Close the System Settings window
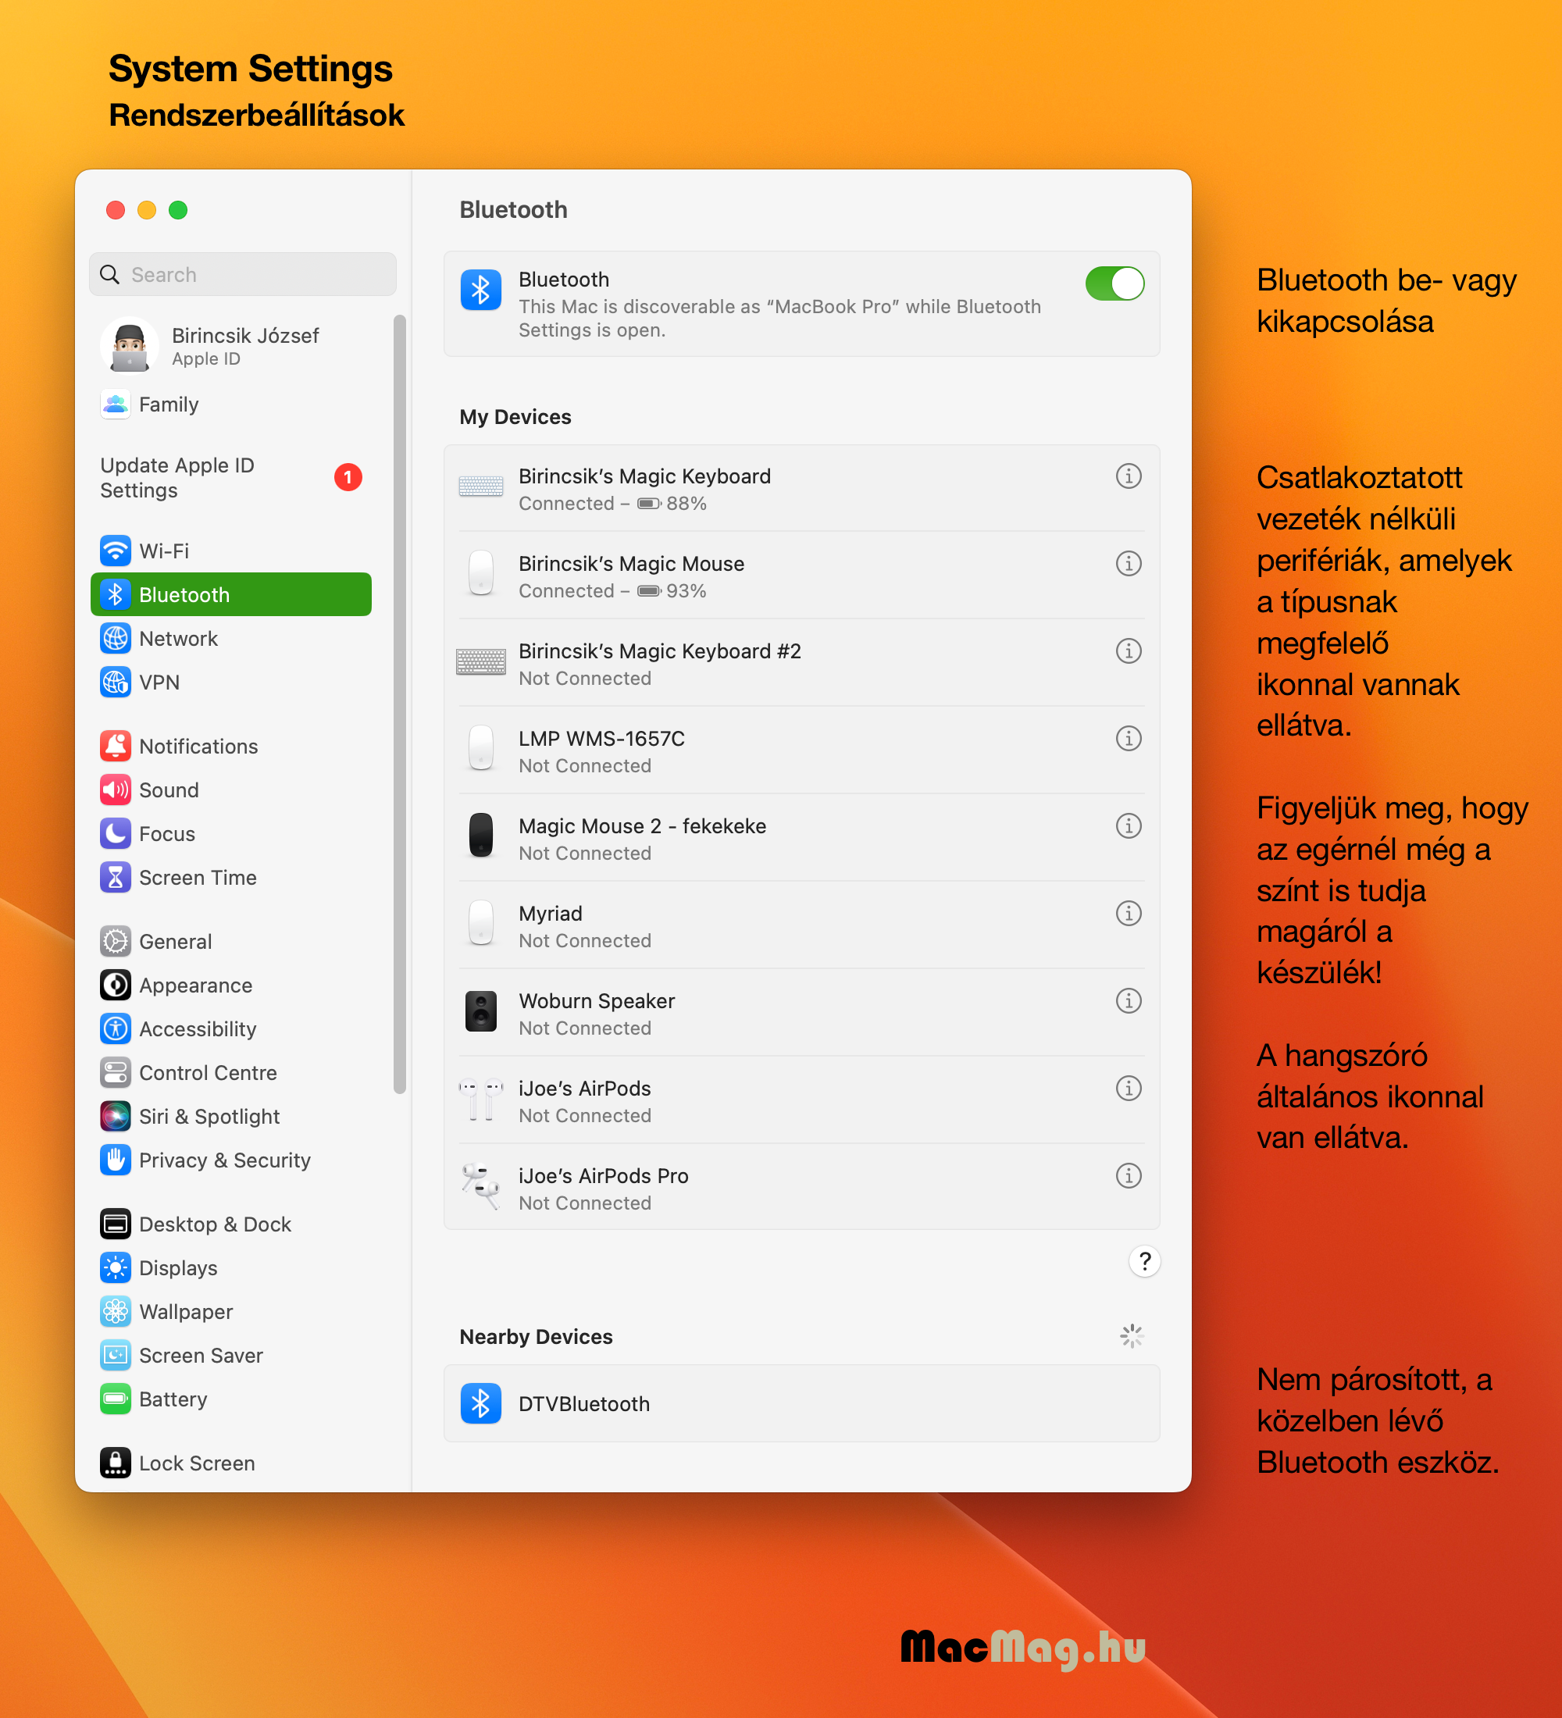Screen dimensions: 1562x1718 tap(116, 209)
